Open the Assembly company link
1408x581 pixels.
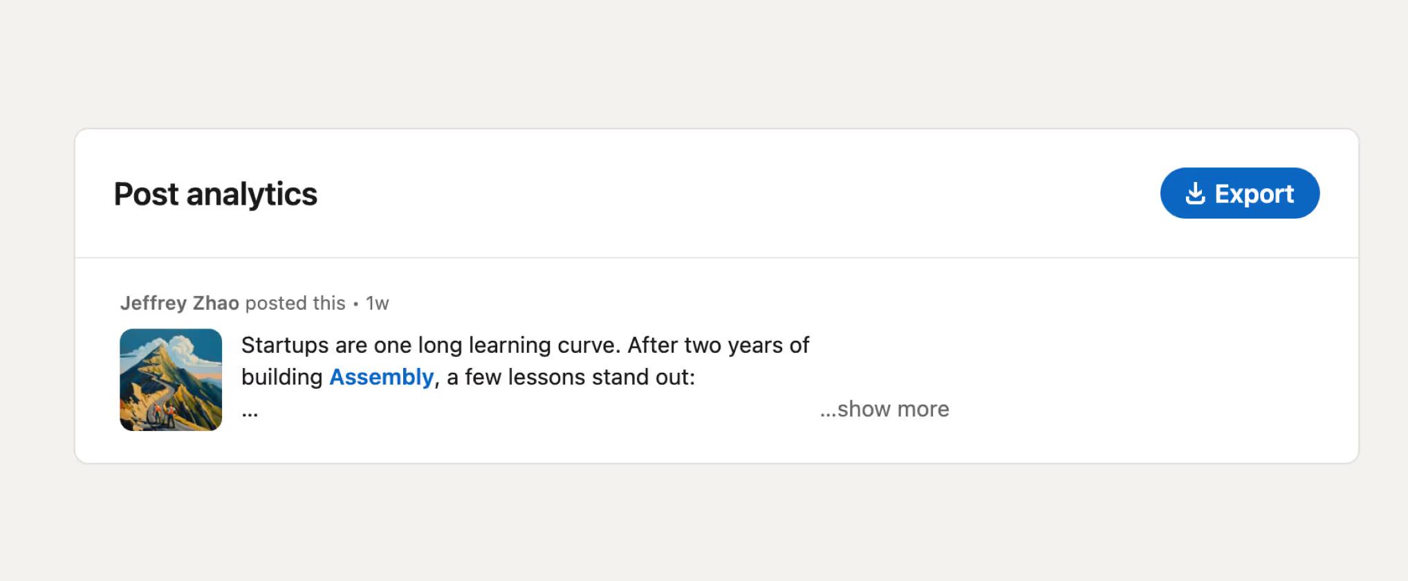point(381,377)
